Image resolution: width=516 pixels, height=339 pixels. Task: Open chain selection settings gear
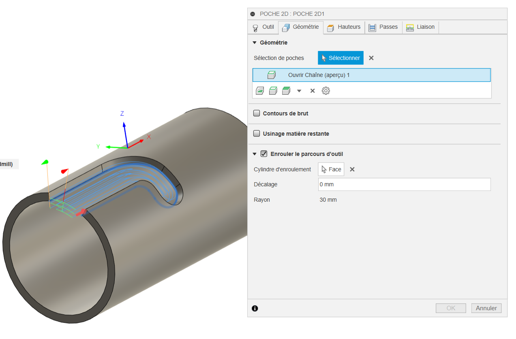326,91
